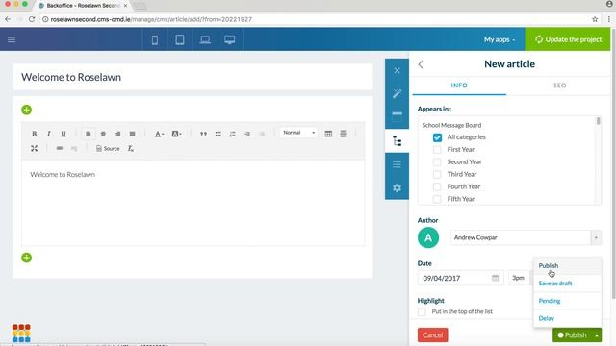This screenshot has width=616, height=346.
Task: Insert a horizontal line
Action: click(x=343, y=134)
